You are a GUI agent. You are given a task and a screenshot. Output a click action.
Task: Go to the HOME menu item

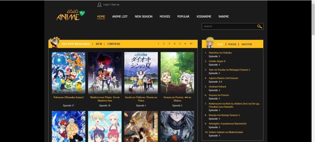pos(101,17)
